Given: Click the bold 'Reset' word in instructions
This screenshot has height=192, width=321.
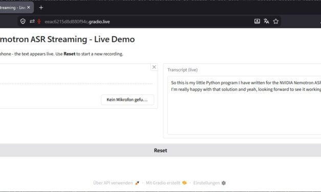Looking at the screenshot, I should (70, 54).
